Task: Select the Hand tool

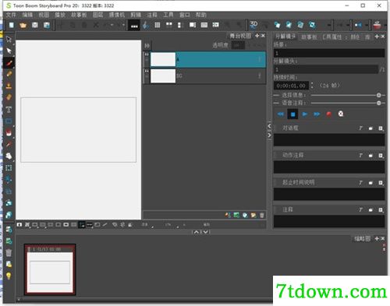Action: pos(9,156)
